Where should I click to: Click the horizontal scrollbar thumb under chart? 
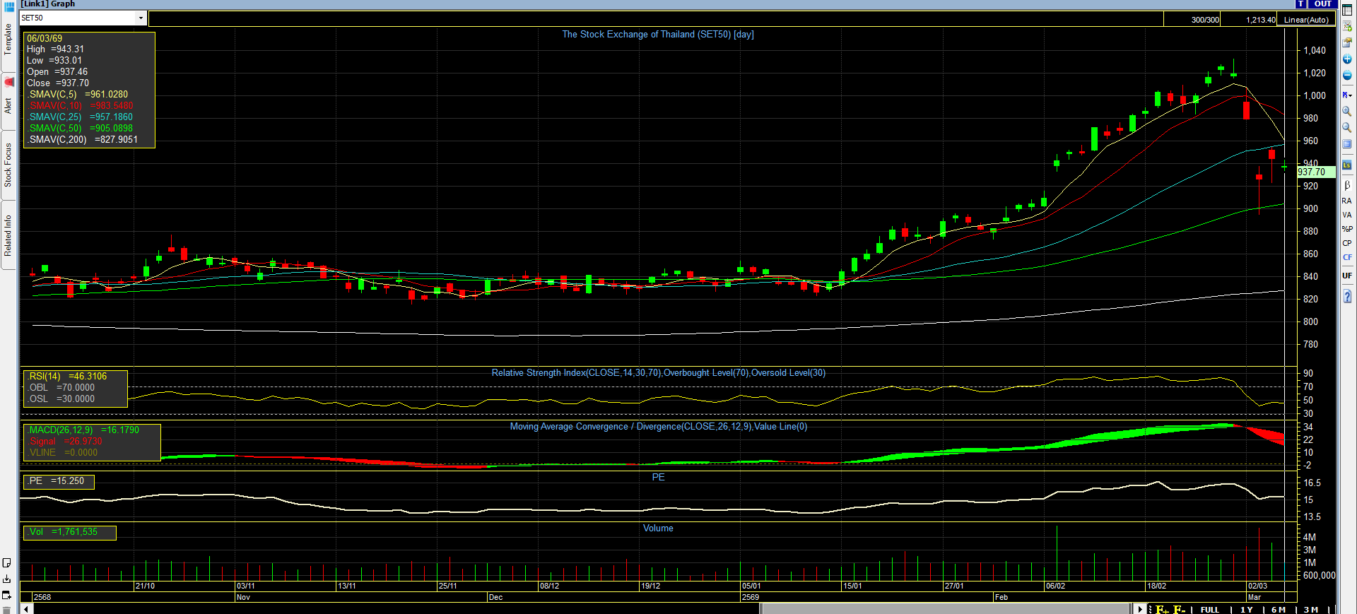pyautogui.click(x=945, y=609)
